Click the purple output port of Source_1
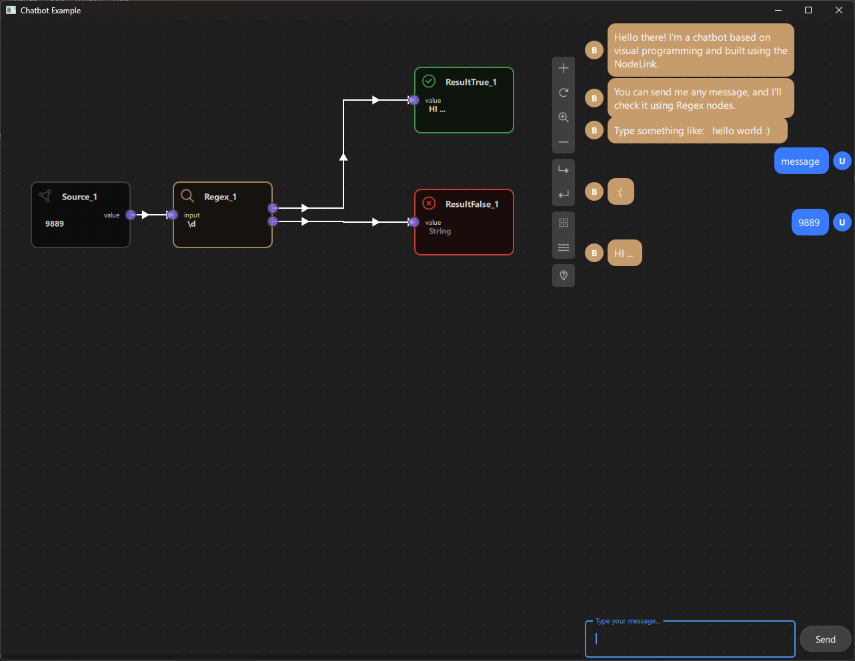The height and width of the screenshot is (661, 855). point(131,215)
